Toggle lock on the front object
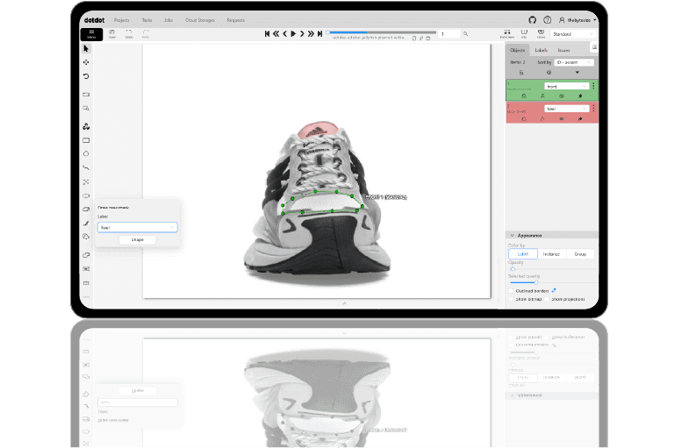 coord(523,96)
